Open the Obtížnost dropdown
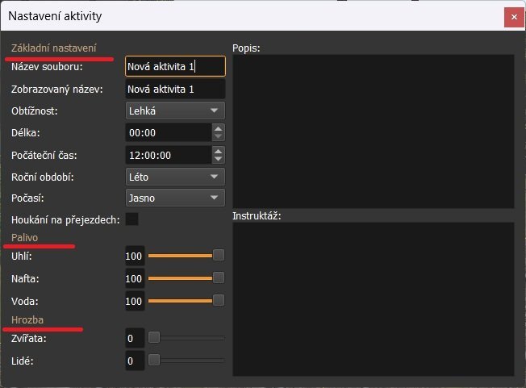Viewport: 526px width, 388px height. 175,111
